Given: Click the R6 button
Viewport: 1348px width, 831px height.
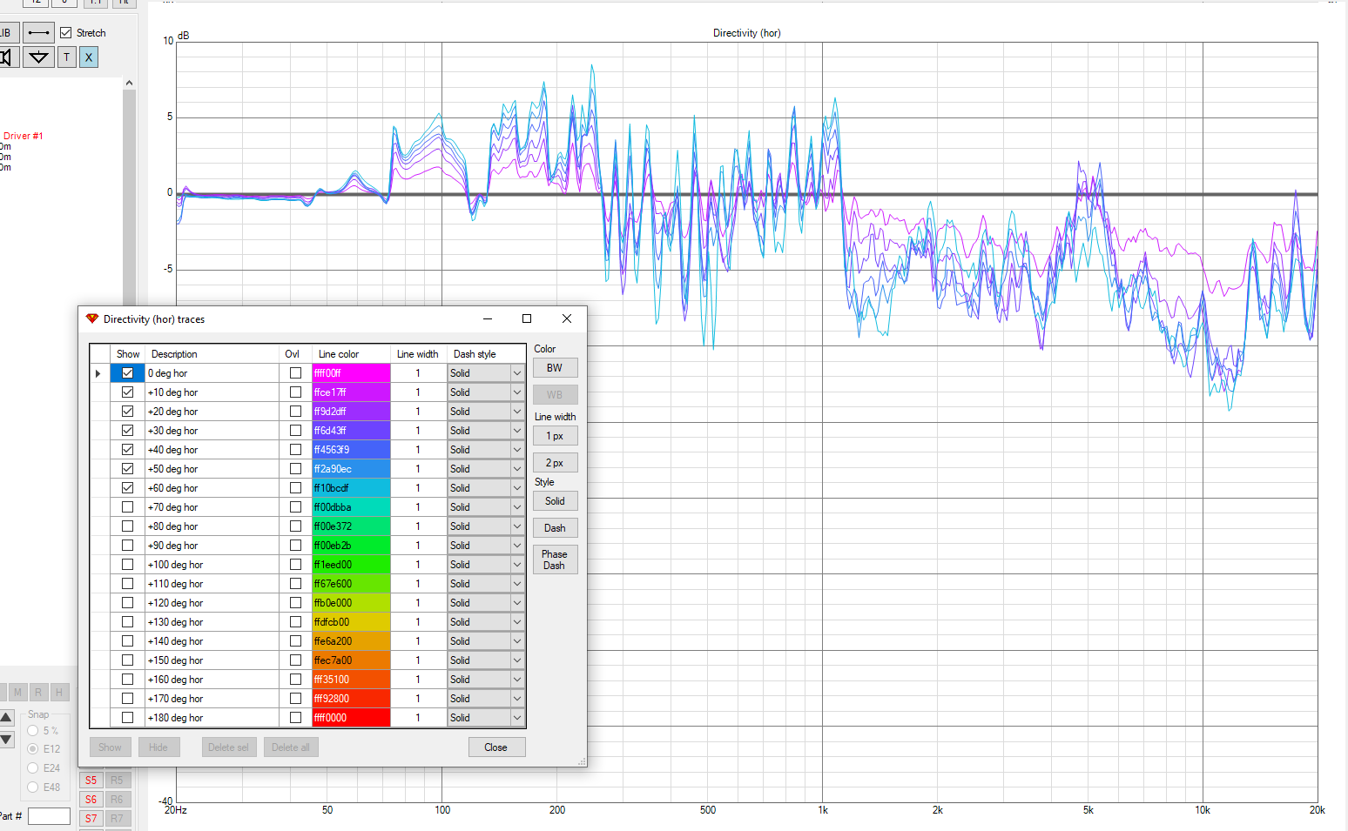Looking at the screenshot, I should [x=117, y=800].
